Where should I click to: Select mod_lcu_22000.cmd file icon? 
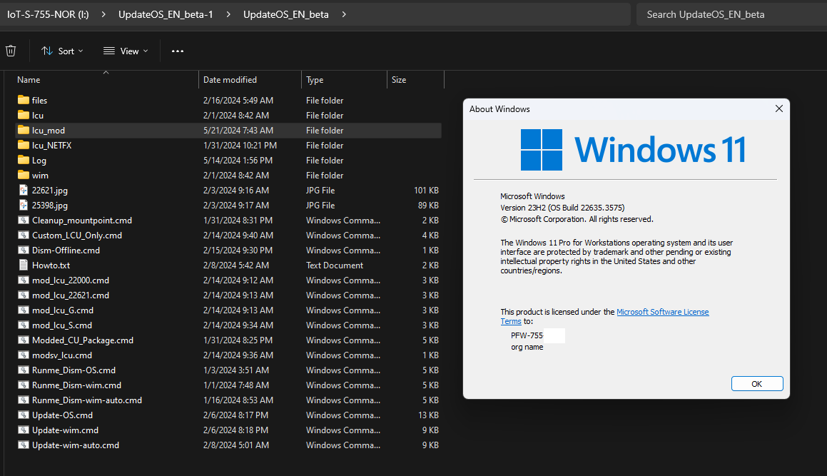(24, 280)
